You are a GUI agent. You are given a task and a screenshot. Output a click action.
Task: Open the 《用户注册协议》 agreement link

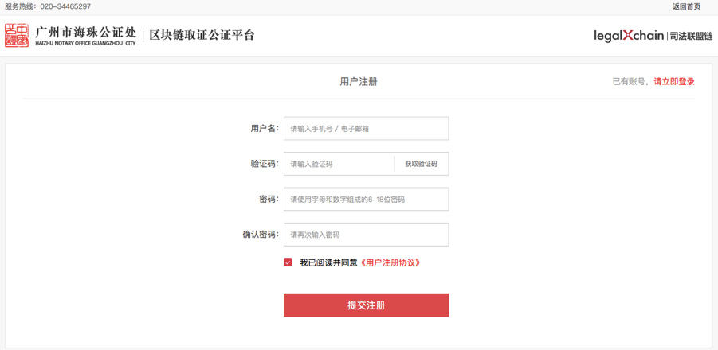tap(390, 262)
